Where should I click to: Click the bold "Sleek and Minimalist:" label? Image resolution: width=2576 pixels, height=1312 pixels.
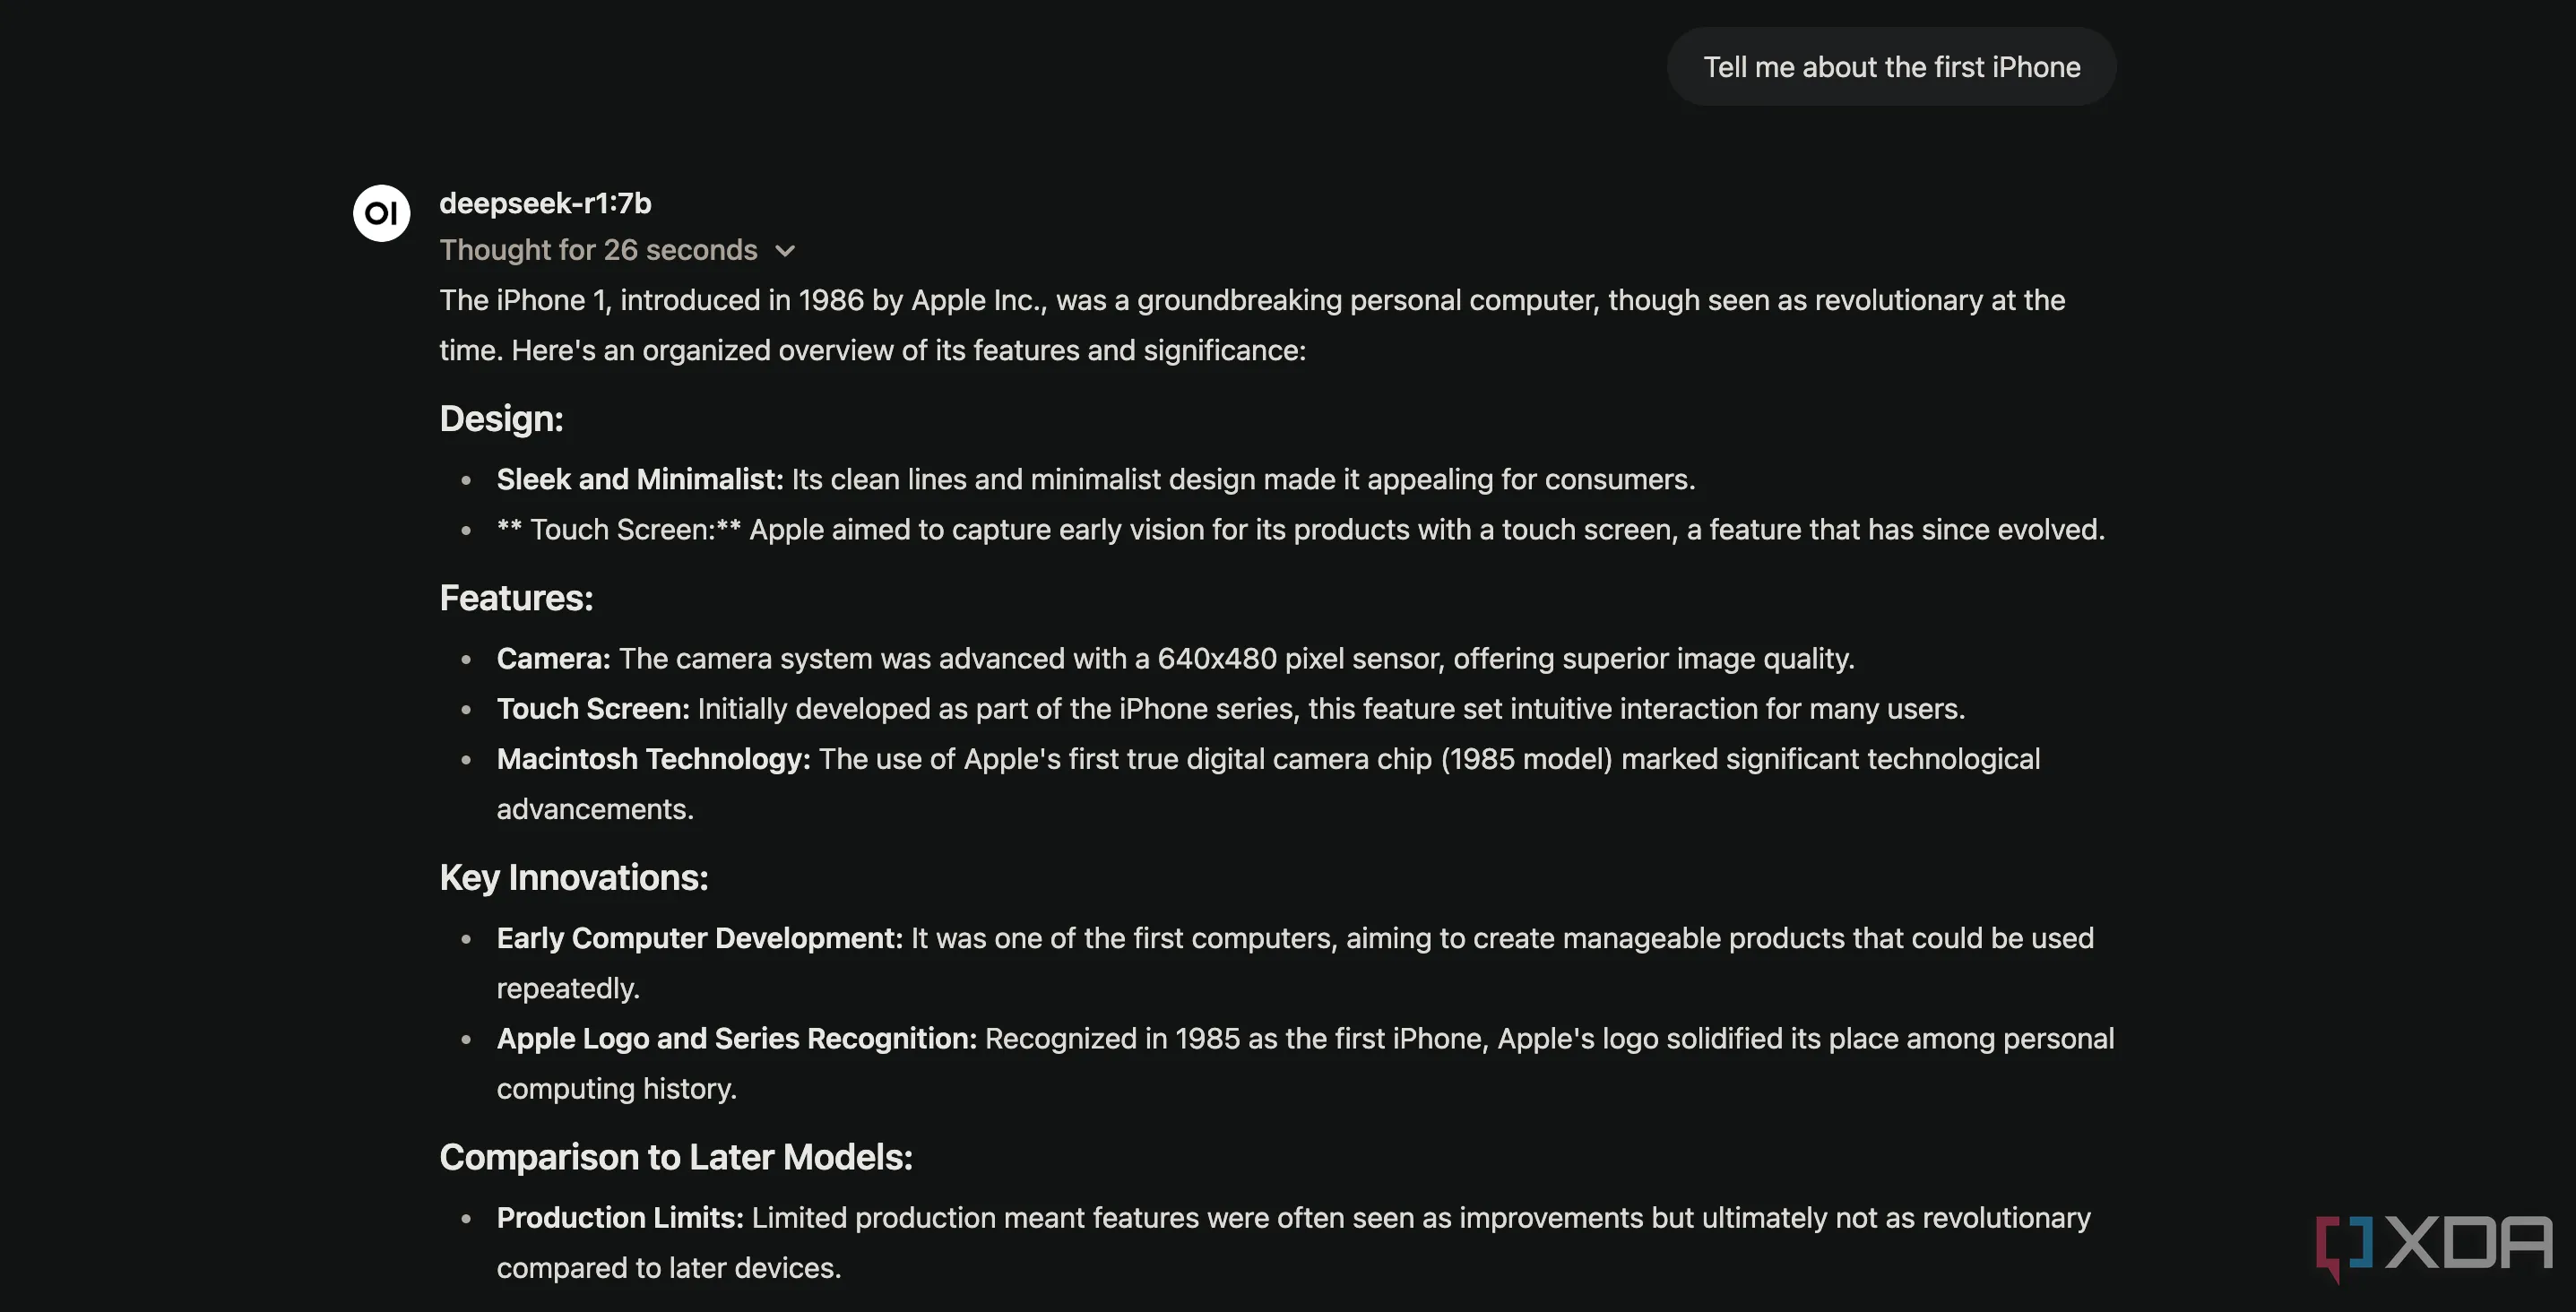(639, 479)
